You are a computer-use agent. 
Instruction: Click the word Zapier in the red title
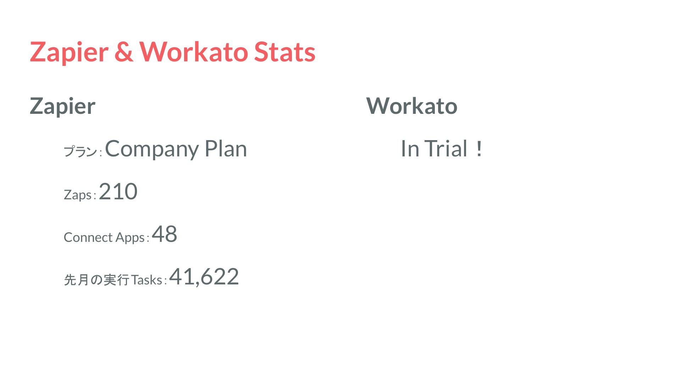69,52
